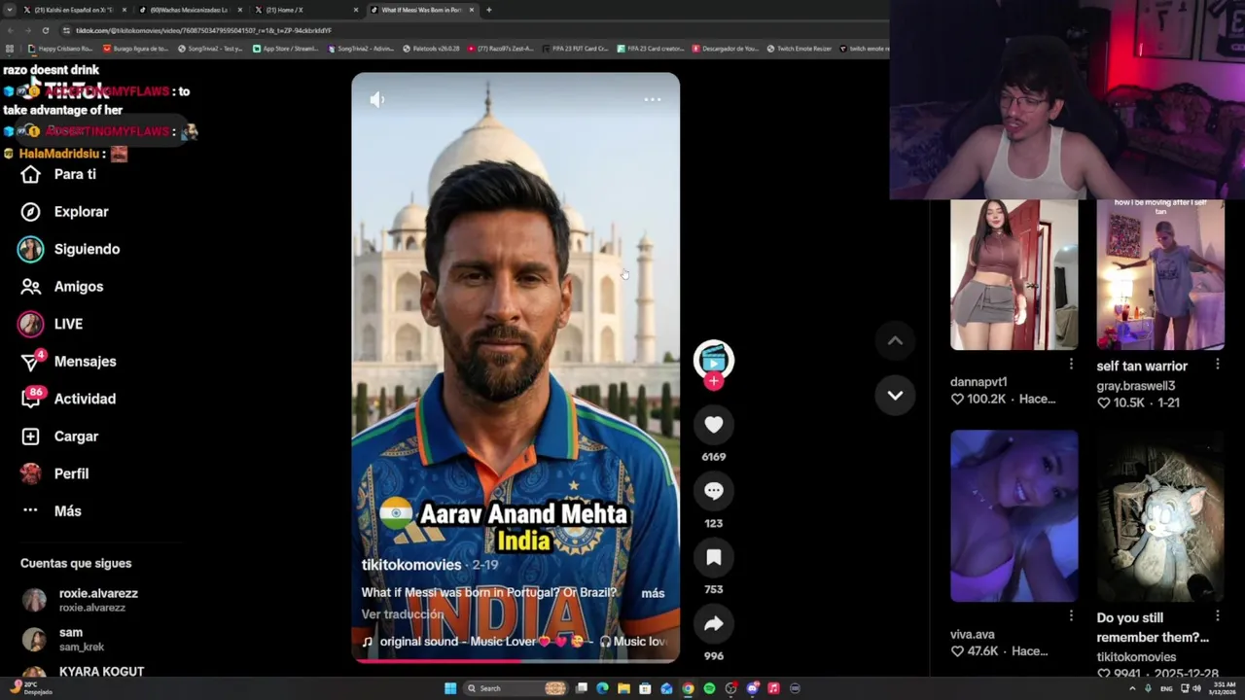Like the video with heart icon
Viewport: 1245px width, 700px height.
(x=713, y=425)
